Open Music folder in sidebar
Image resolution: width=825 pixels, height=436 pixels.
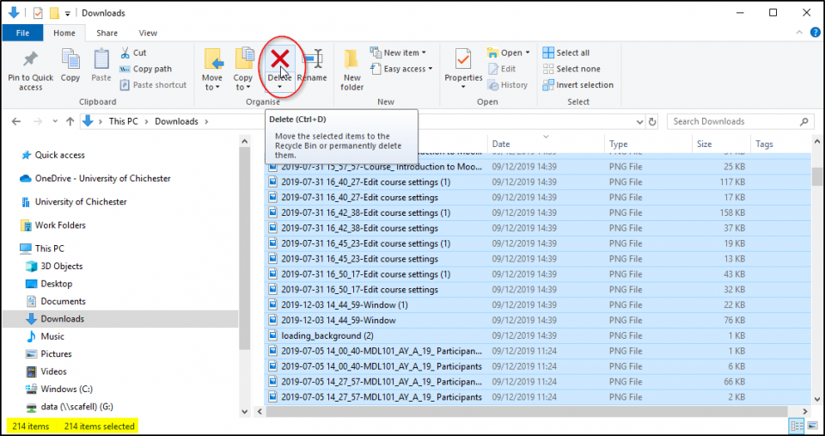(52, 336)
